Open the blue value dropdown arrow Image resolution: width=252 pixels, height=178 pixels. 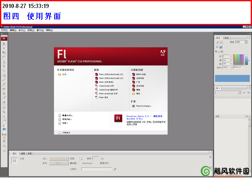pos(231,64)
